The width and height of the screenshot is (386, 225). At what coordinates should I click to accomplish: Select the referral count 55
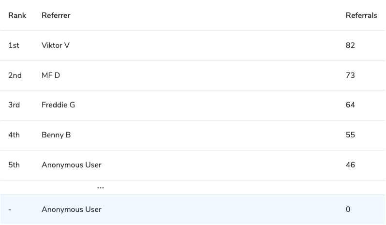click(x=350, y=135)
